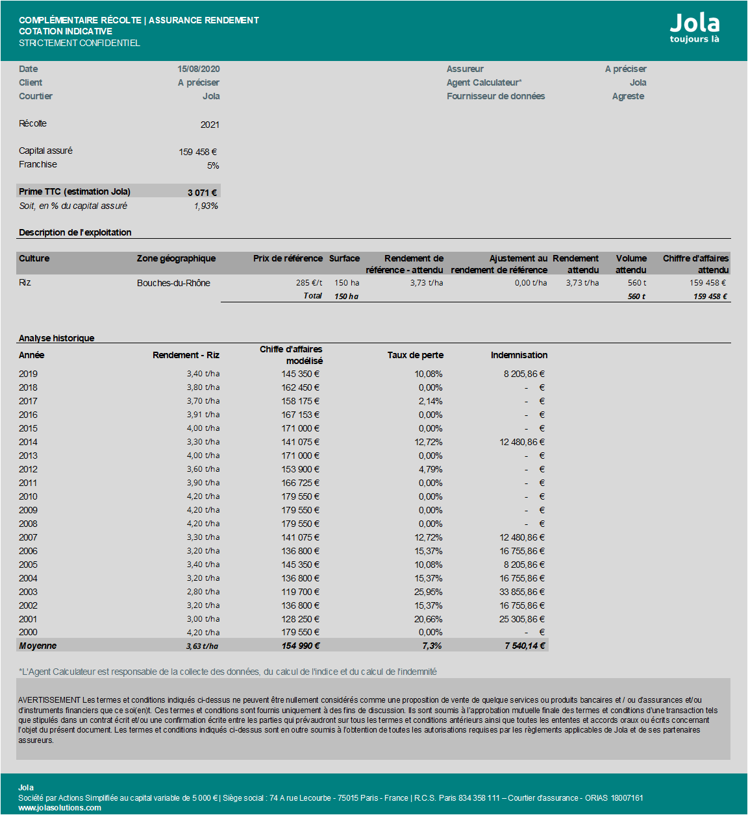748x815 pixels.
Task: Click the AVERTISSEMENT disclaimer paragraph
Action: pyautogui.click(x=369, y=720)
